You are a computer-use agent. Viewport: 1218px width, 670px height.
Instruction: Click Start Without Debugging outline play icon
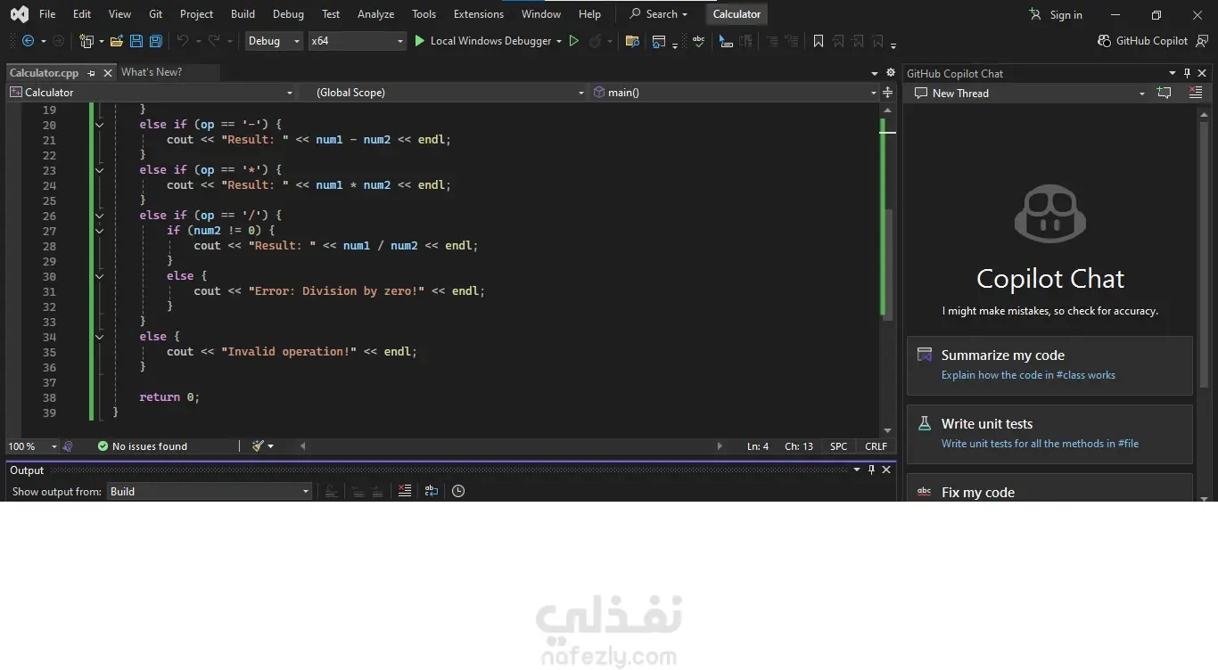pyautogui.click(x=574, y=41)
